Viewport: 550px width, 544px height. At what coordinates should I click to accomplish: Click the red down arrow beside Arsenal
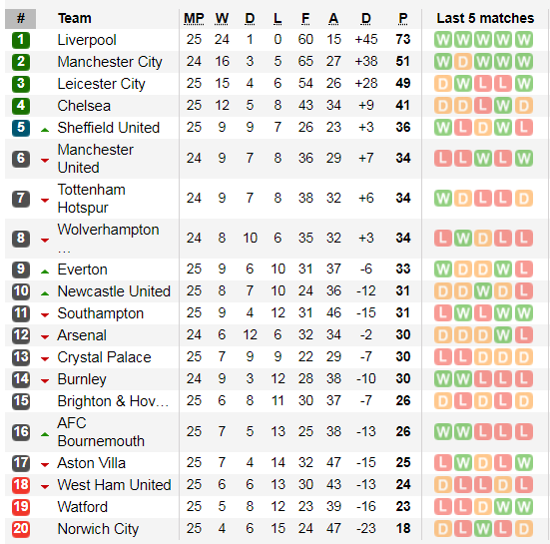click(x=45, y=337)
